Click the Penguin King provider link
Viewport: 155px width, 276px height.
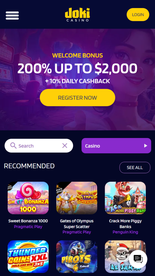pyautogui.click(x=125, y=232)
